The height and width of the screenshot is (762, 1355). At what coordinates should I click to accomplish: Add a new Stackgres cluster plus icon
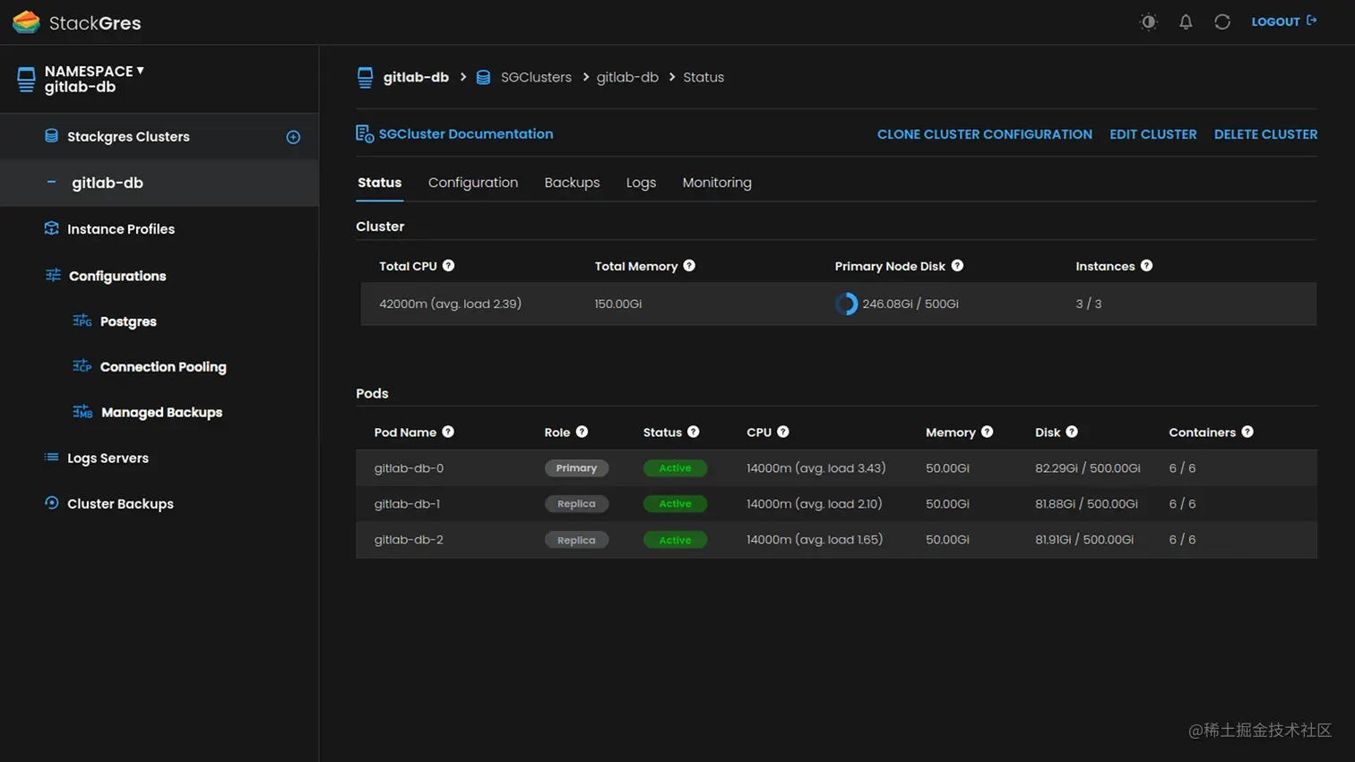pyautogui.click(x=293, y=137)
